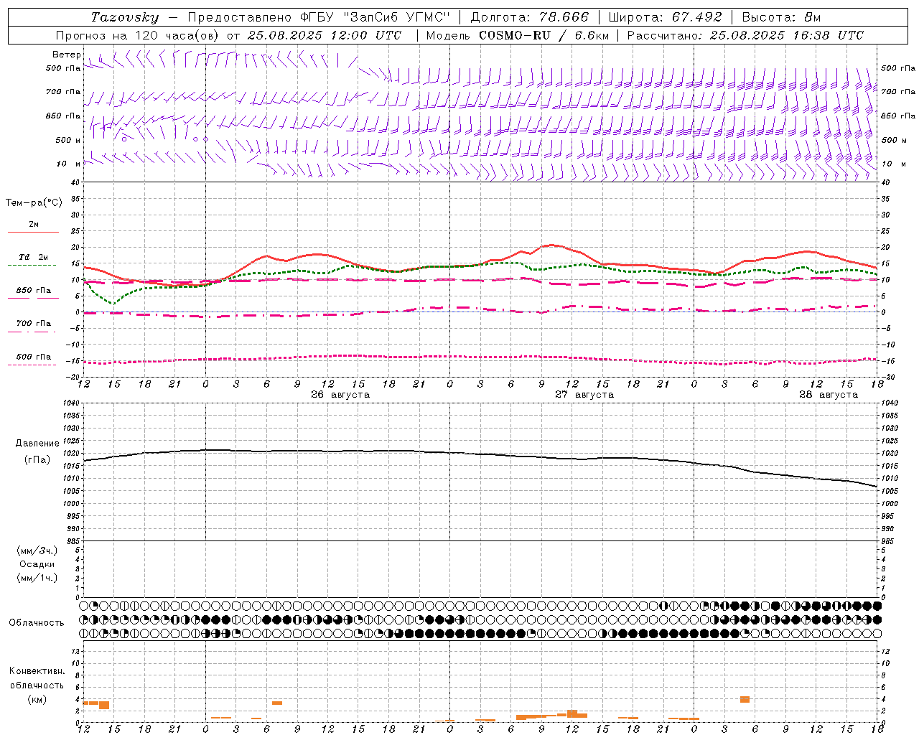Click the dashed legend line under "Td 2м"
This screenshot has height=735, width=919.
coord(32,266)
